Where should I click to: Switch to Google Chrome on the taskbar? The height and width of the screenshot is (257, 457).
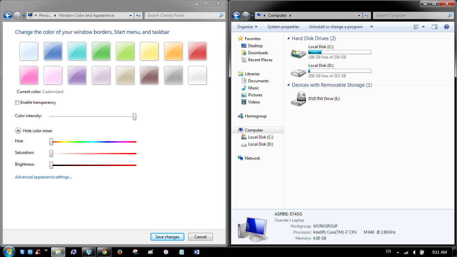104,252
